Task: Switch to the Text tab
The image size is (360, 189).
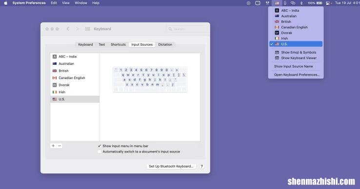Action: pyautogui.click(x=102, y=44)
